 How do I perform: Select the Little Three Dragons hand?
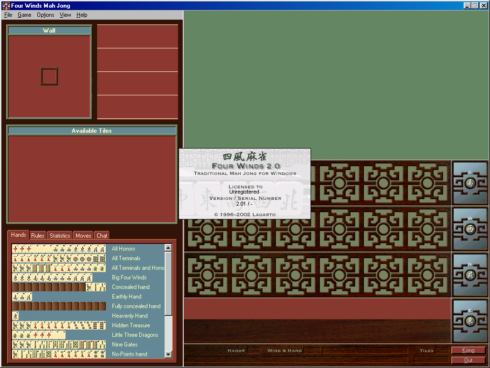[135, 335]
